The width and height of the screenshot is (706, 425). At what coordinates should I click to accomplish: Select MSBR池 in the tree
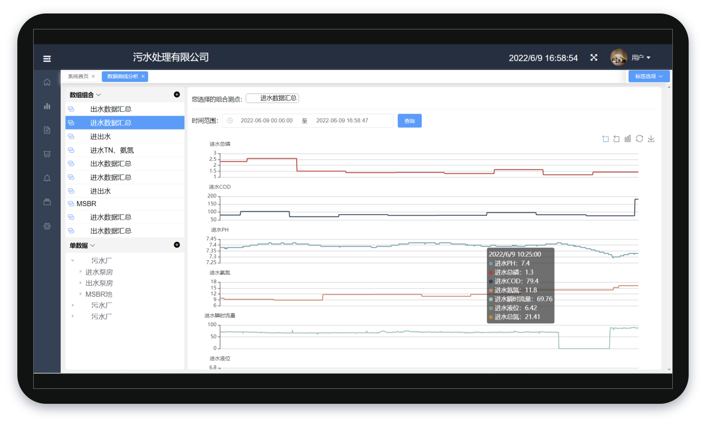pyautogui.click(x=99, y=294)
